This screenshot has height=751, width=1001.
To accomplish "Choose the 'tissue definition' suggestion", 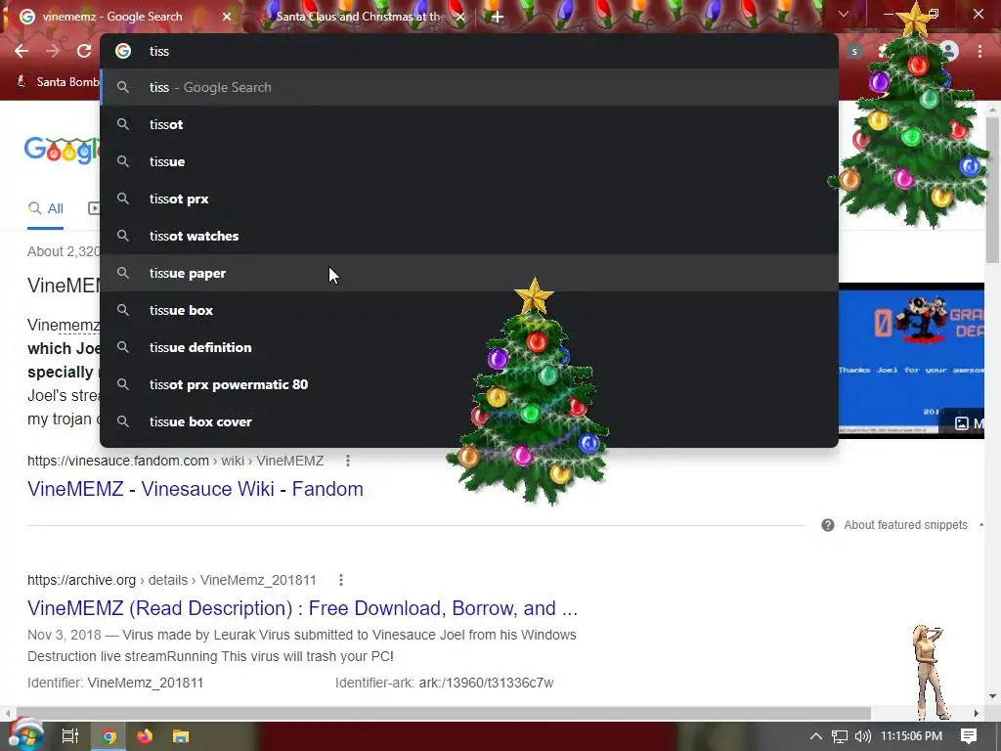I will click(469, 347).
